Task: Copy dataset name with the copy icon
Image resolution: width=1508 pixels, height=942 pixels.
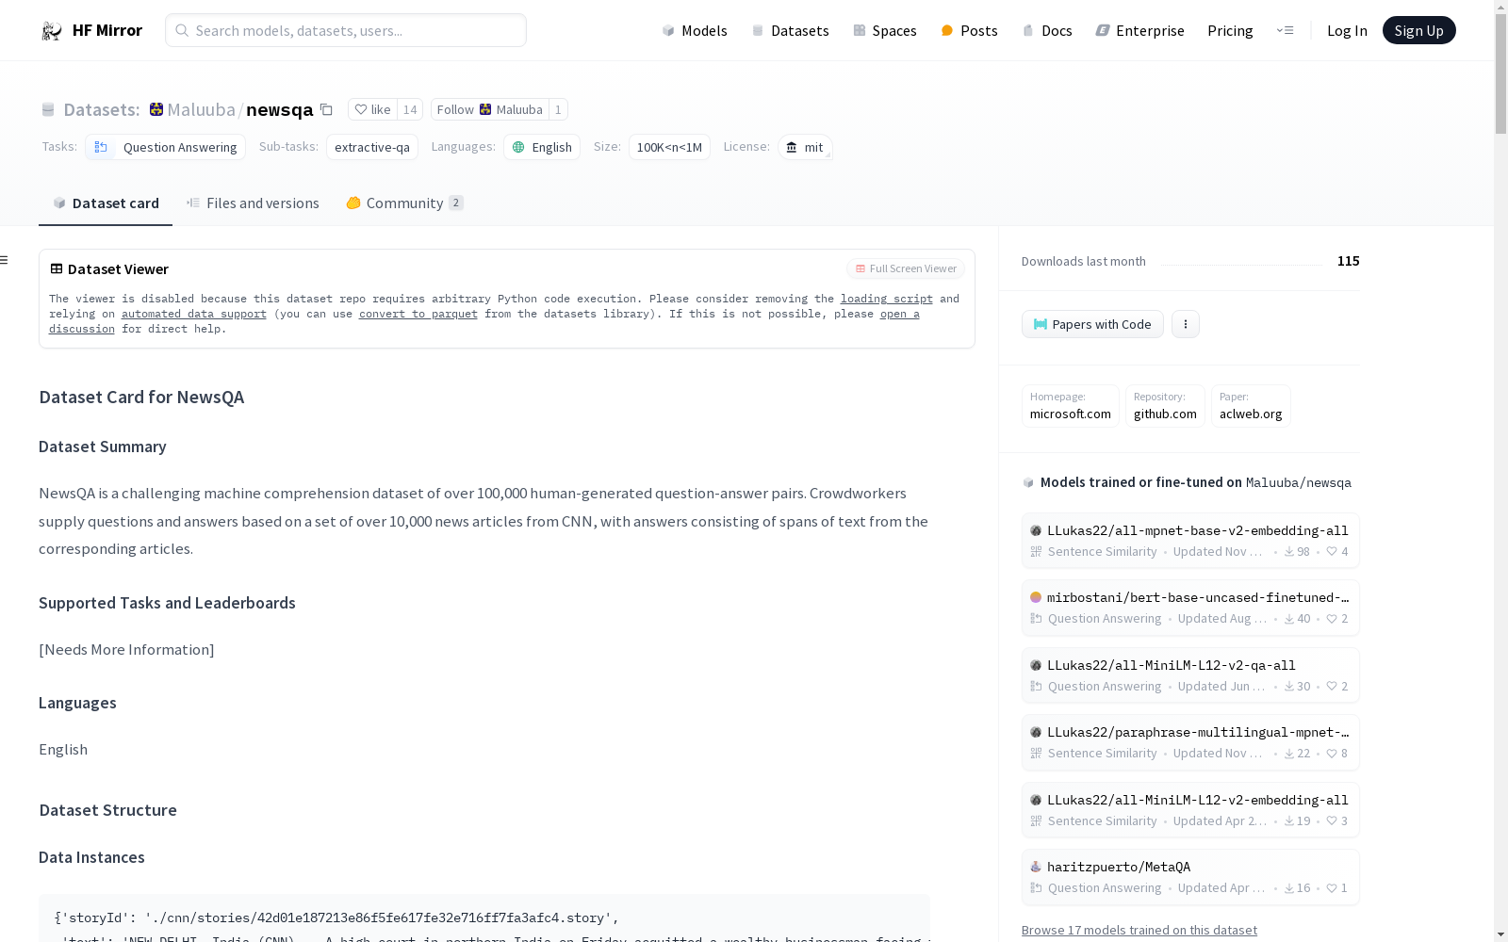Action: click(x=326, y=109)
